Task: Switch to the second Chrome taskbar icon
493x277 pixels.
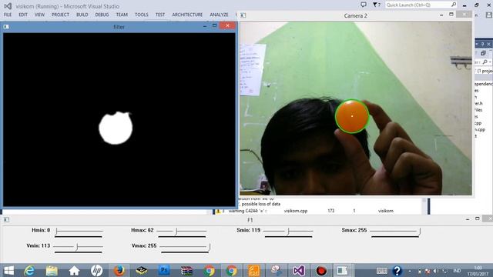Action: click(231, 271)
